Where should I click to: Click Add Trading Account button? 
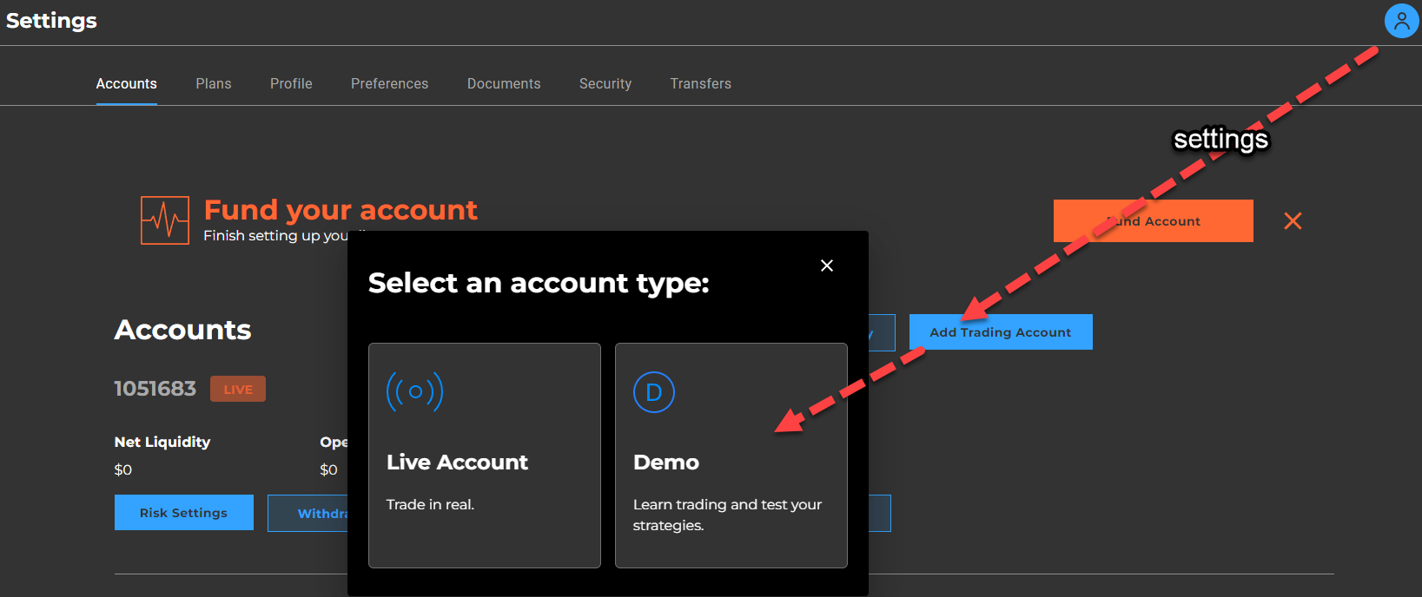point(1001,332)
